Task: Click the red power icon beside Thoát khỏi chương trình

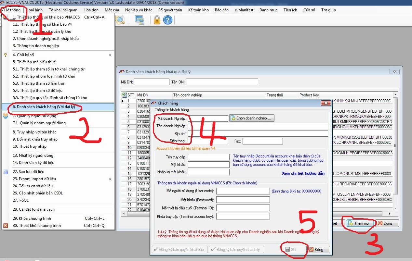Action: (x=6, y=226)
